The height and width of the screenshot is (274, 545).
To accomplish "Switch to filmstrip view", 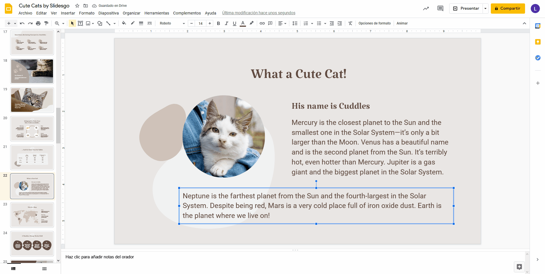I will click(x=13, y=269).
